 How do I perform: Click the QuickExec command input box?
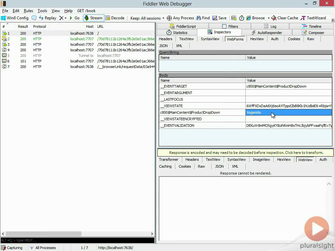click(77, 240)
